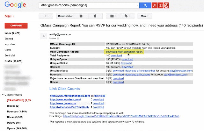Select the Blocks (2) label
204x131 pixels.
(13, 106)
